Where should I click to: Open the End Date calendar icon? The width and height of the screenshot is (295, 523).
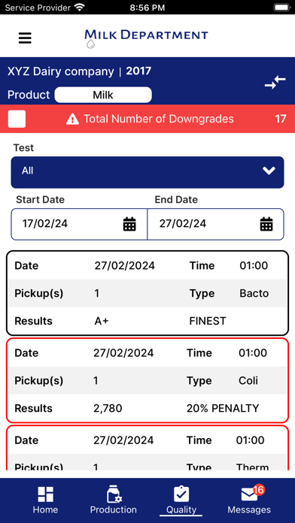pyautogui.click(x=266, y=224)
